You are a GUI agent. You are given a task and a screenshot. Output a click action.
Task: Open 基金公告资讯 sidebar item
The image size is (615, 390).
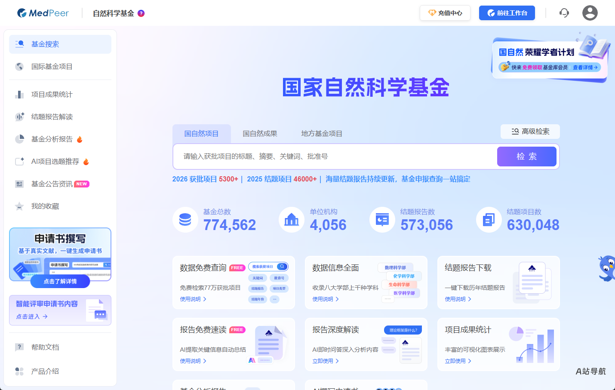(60, 184)
